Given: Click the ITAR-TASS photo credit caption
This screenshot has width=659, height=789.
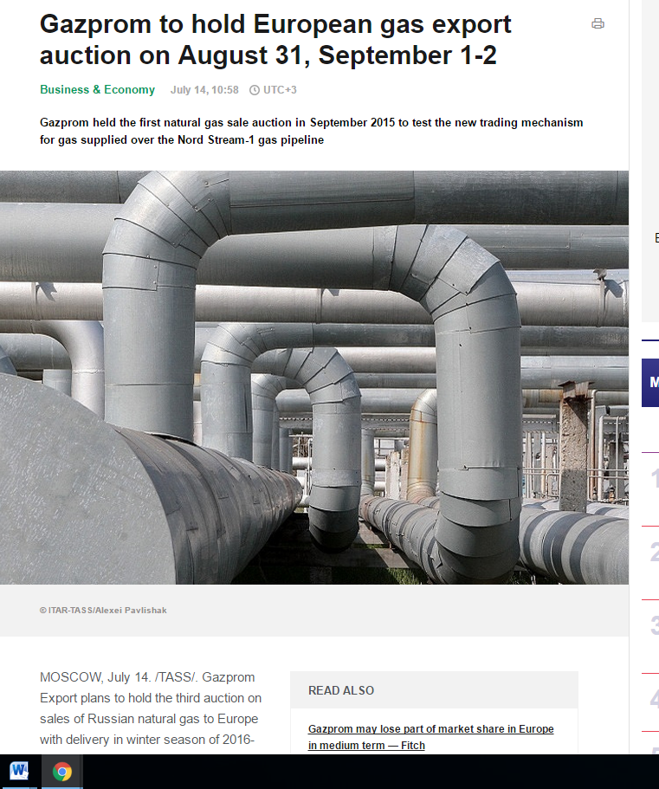Looking at the screenshot, I should pos(103,611).
